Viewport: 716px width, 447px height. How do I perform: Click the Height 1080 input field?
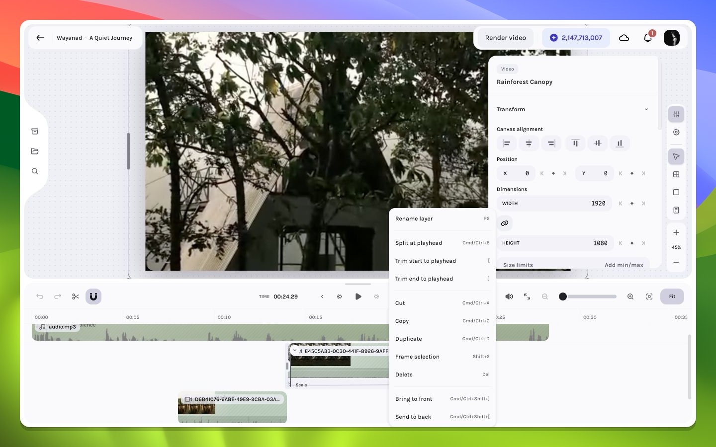point(555,243)
